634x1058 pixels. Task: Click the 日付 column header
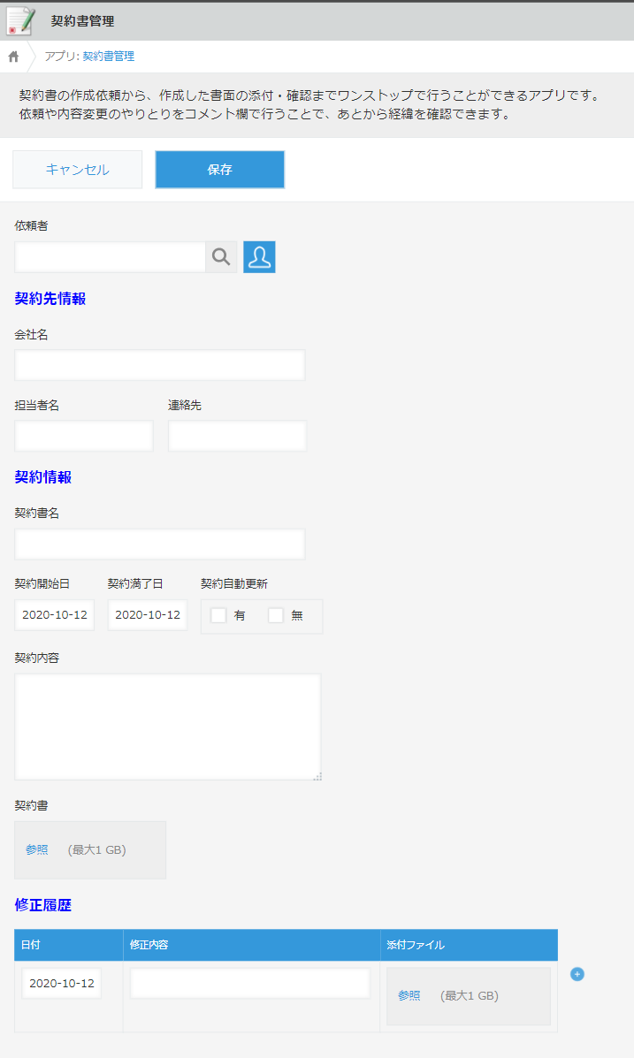tap(69, 946)
